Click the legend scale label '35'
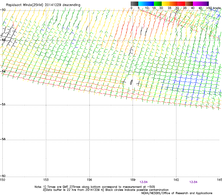 click(185, 8)
